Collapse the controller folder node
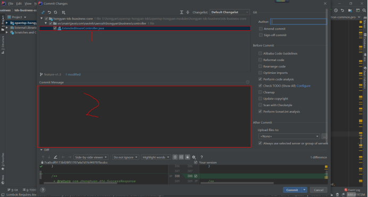Screen dimensions: 368x197 46,23
